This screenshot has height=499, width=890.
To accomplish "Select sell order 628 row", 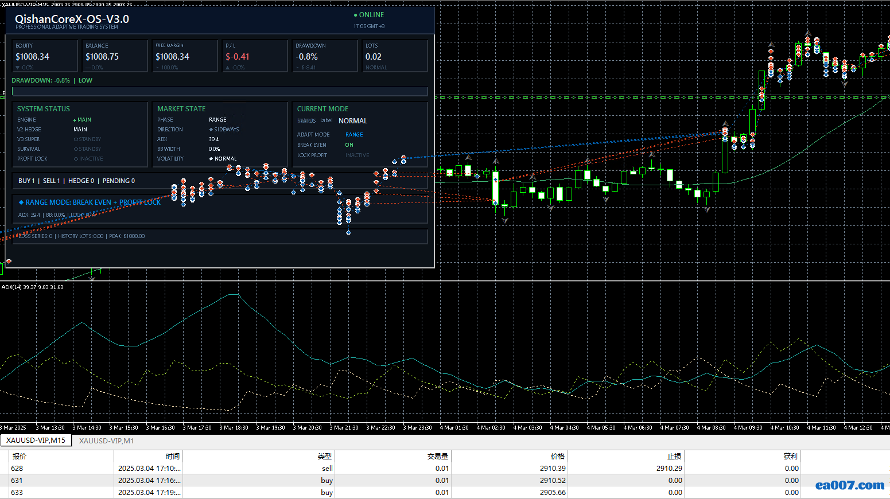I will (445, 469).
